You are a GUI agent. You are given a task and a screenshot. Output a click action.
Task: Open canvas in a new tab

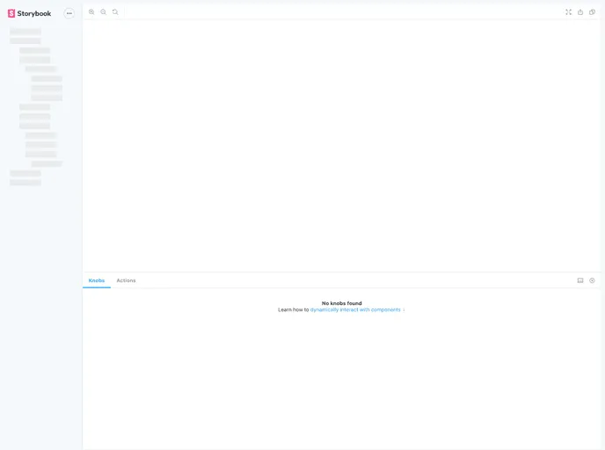pyautogui.click(x=580, y=12)
